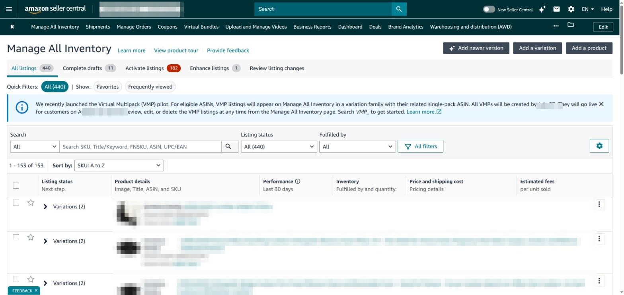This screenshot has height=295, width=624.
Task: Open Business Reports nav item
Action: pyautogui.click(x=312, y=27)
